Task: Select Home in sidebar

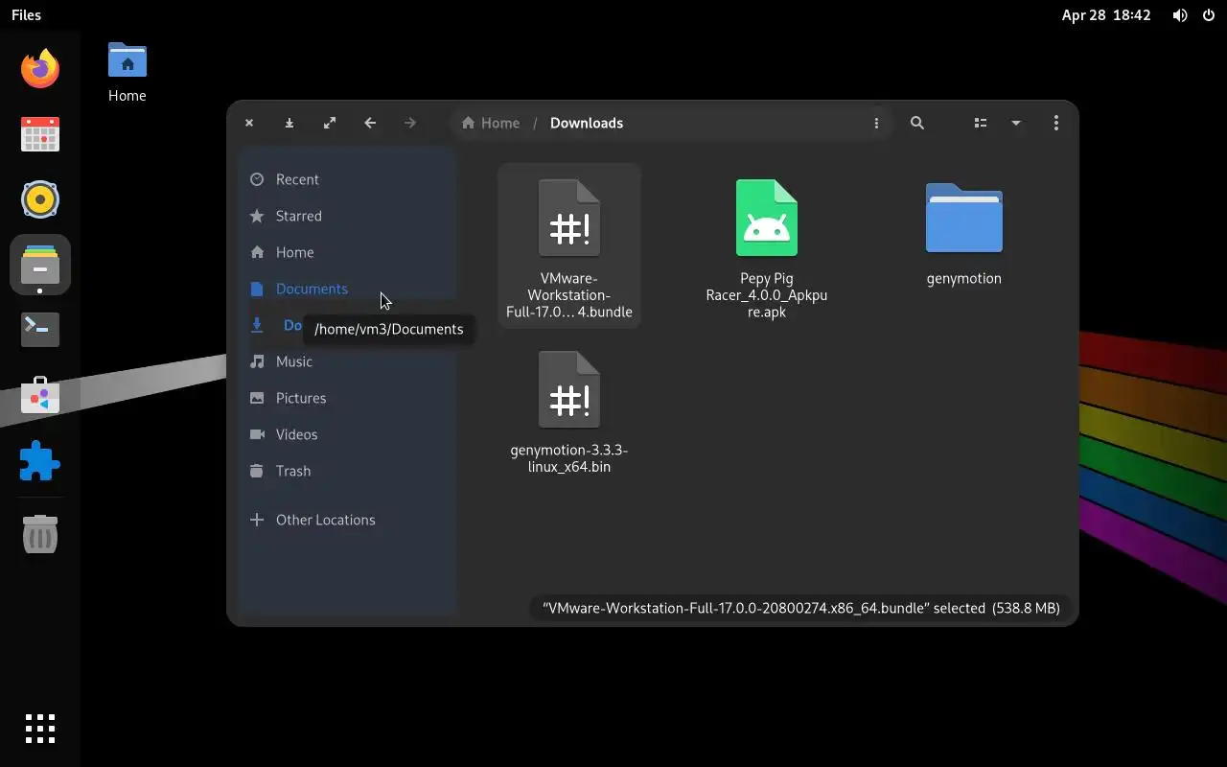Action: [x=347, y=252]
